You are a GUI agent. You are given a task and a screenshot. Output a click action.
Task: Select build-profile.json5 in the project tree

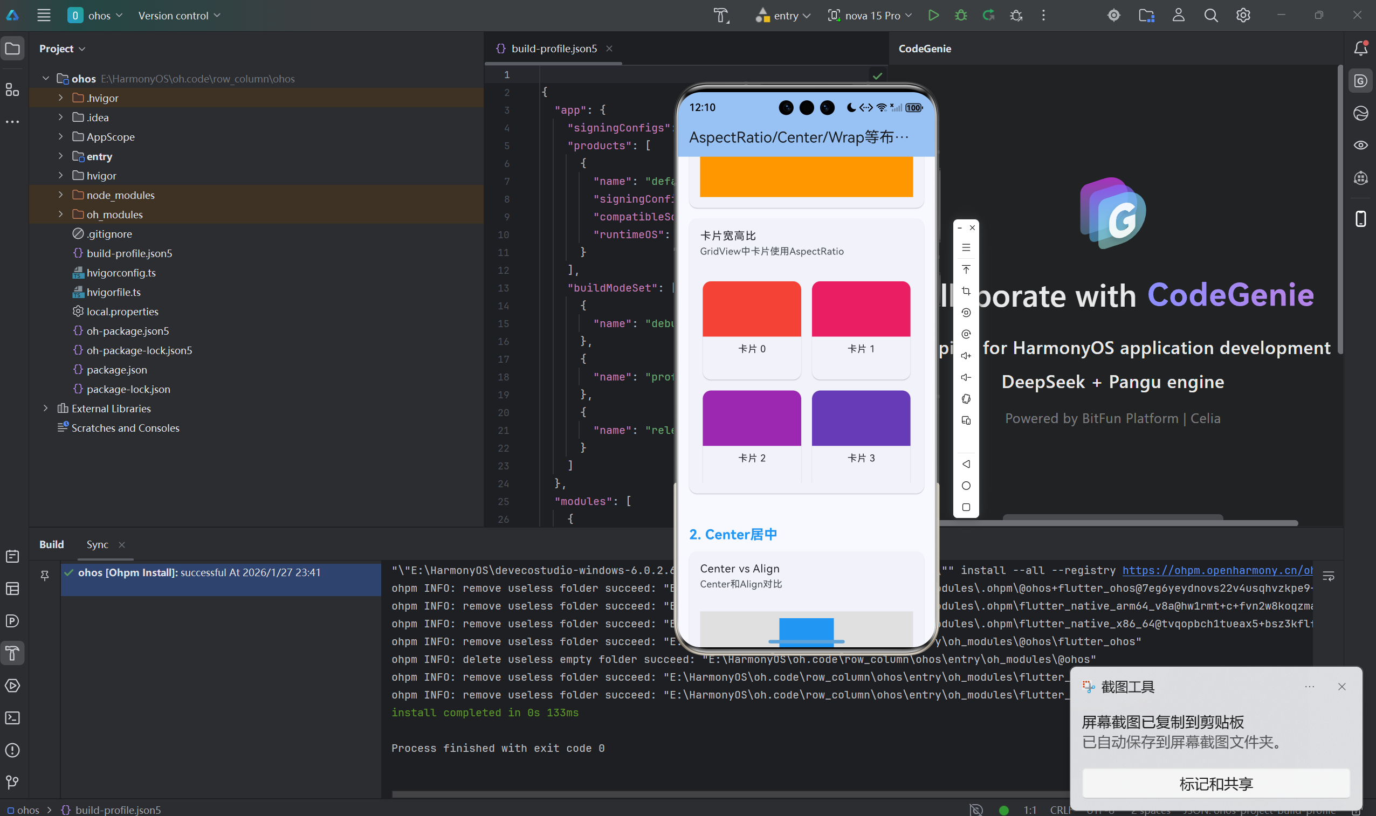point(129,253)
